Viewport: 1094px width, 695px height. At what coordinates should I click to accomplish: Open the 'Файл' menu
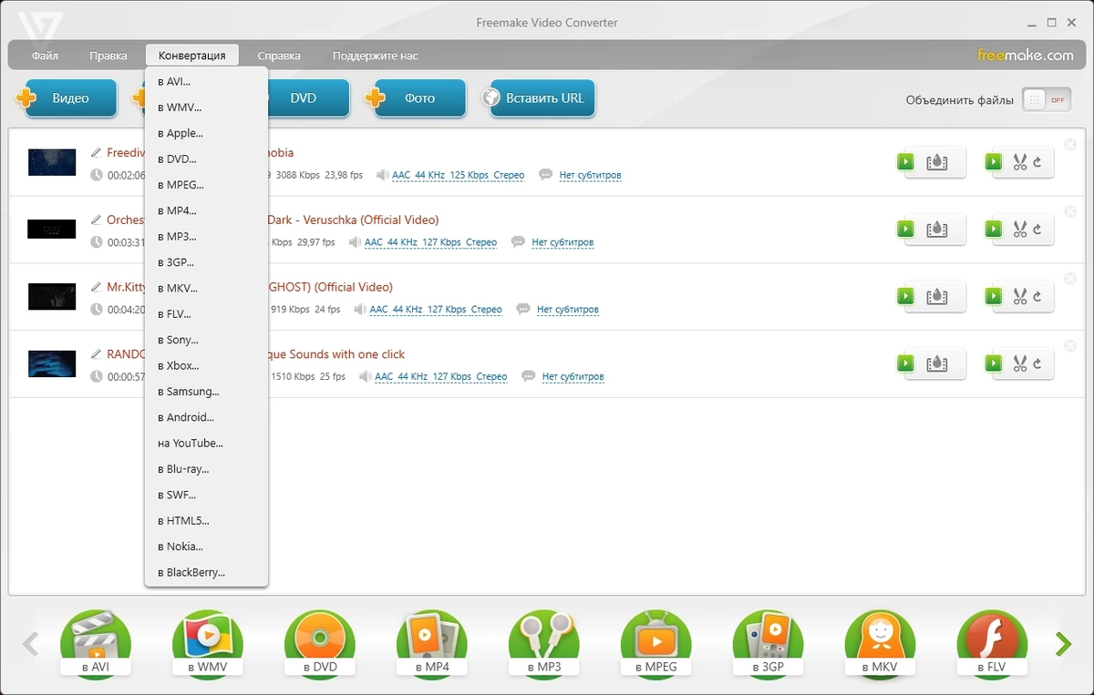[45, 56]
